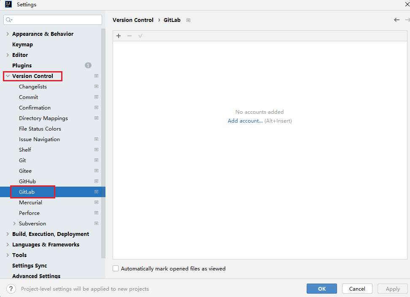Click the minus remove account toolbar icon
Image resolution: width=410 pixels, height=297 pixels.
tap(129, 36)
